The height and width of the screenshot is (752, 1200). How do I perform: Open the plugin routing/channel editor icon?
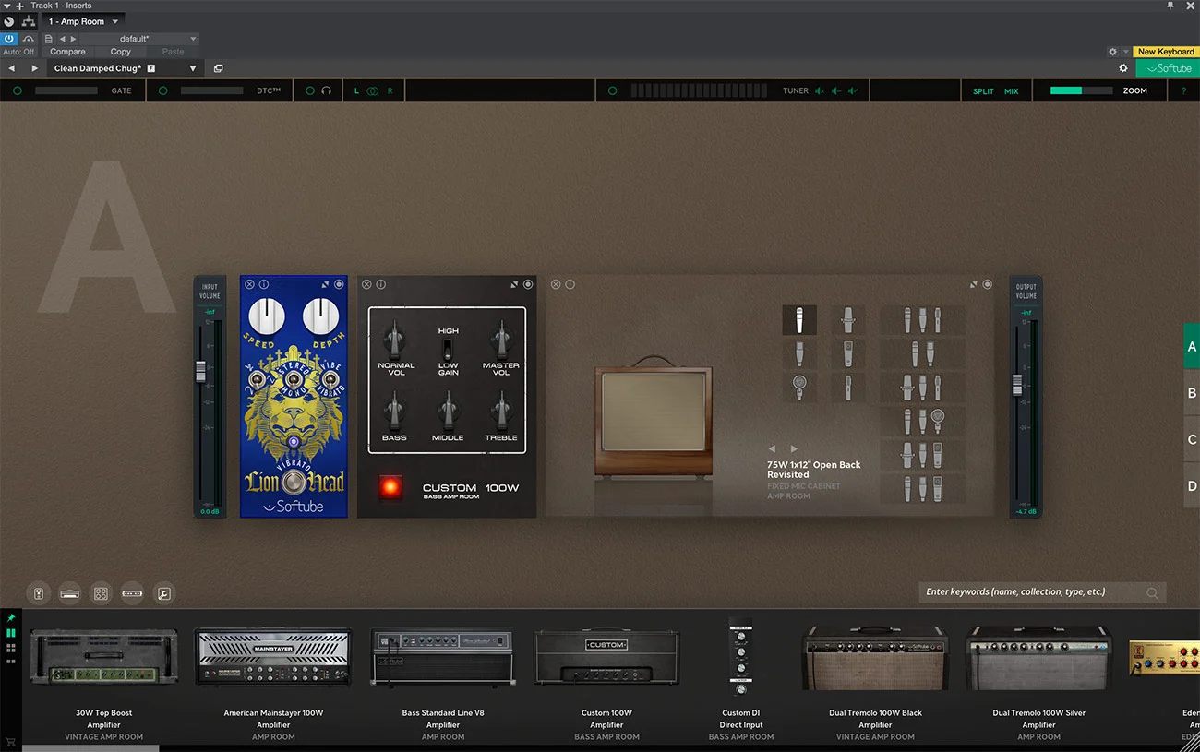point(29,21)
